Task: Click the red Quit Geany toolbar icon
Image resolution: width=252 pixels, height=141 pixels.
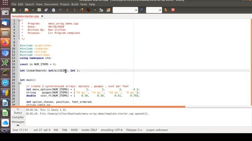Action: pyautogui.click(x=173, y=10)
